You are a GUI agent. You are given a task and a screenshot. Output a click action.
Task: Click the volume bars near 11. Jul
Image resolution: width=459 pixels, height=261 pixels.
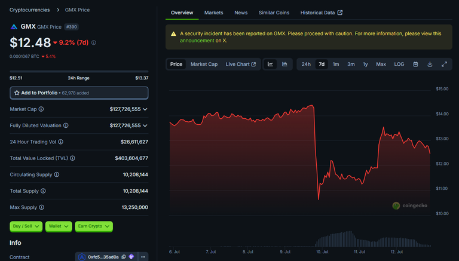pyautogui.click(x=359, y=243)
